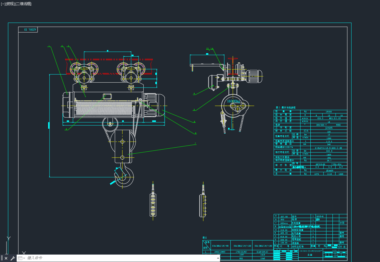Open the command line customize wrench menu
This screenshot has height=262, width=380.
[13, 258]
